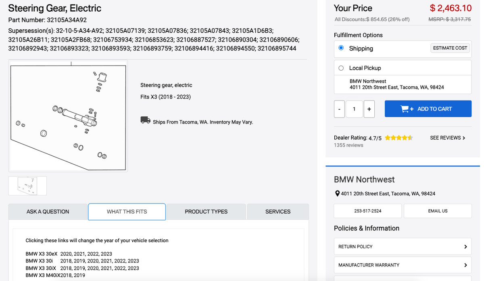Select the small parts diagram thumbnail
Screen dimensions: 484x281
tap(27, 186)
